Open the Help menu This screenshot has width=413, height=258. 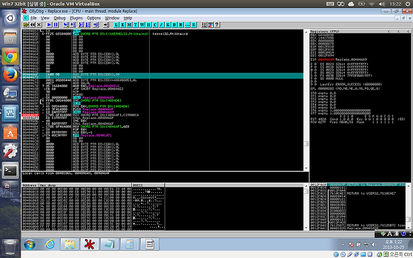[128, 18]
